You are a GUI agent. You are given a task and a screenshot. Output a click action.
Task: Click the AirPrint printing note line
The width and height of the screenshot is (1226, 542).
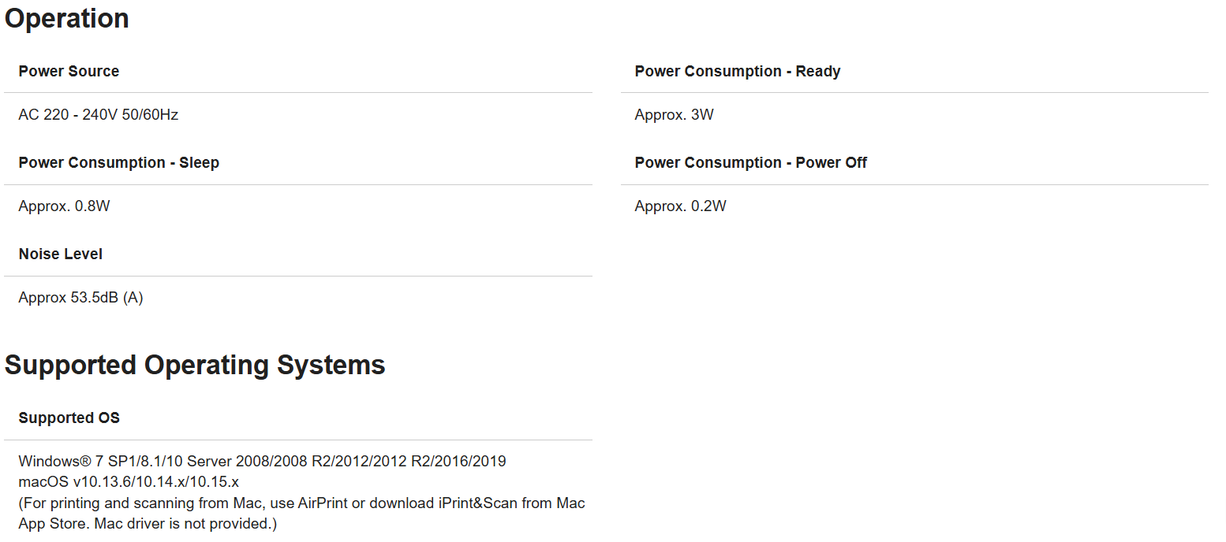302,503
